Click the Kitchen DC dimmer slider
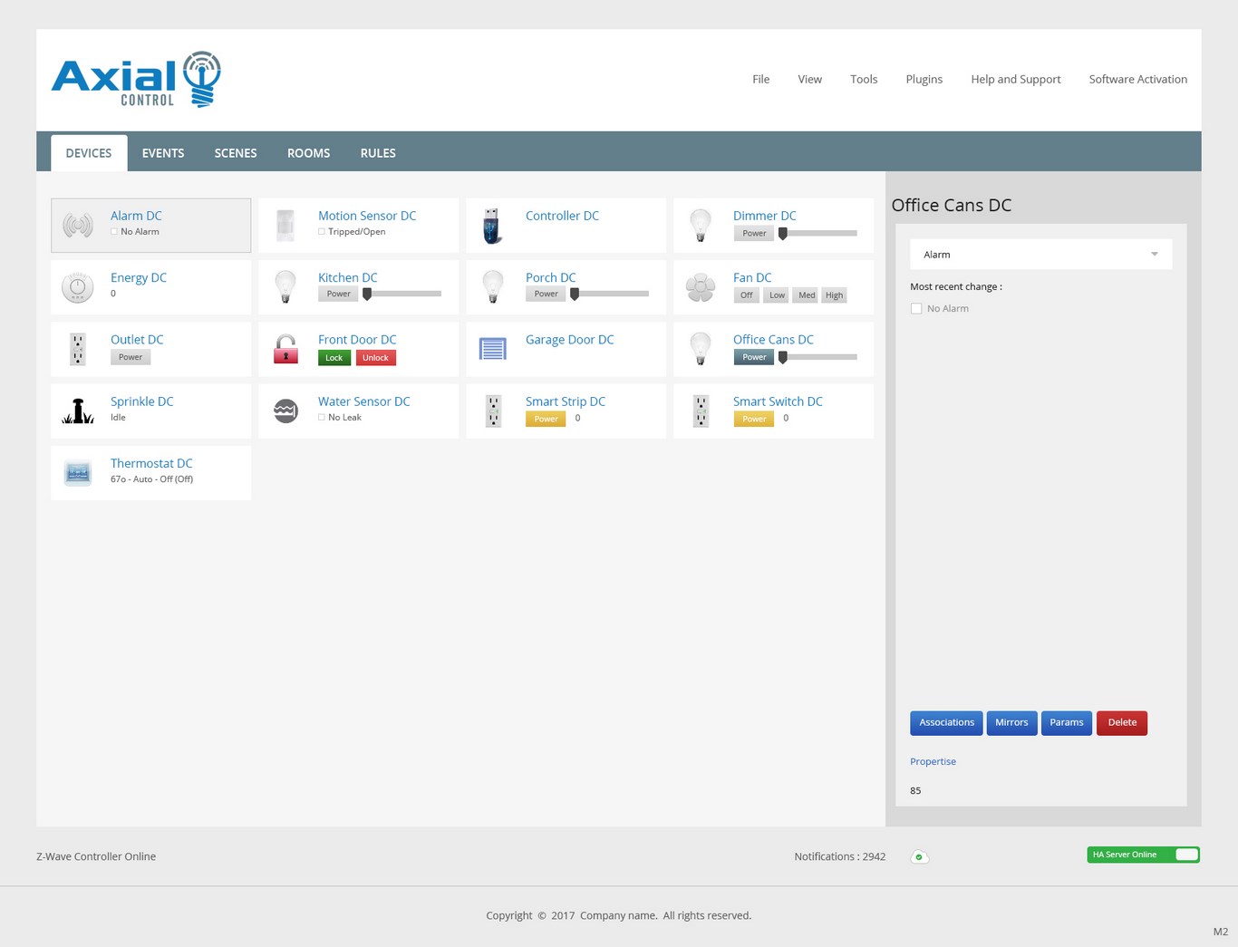This screenshot has width=1238, height=947. coord(402,294)
